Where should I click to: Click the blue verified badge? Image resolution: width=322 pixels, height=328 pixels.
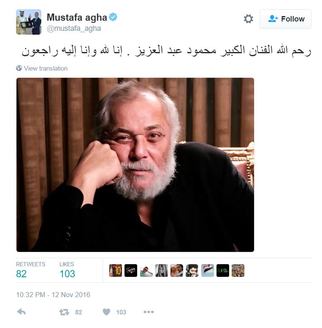click(x=113, y=17)
